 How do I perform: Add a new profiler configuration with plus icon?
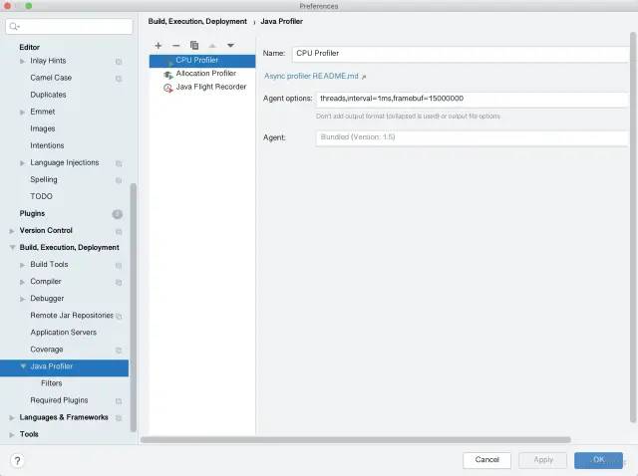point(159,46)
